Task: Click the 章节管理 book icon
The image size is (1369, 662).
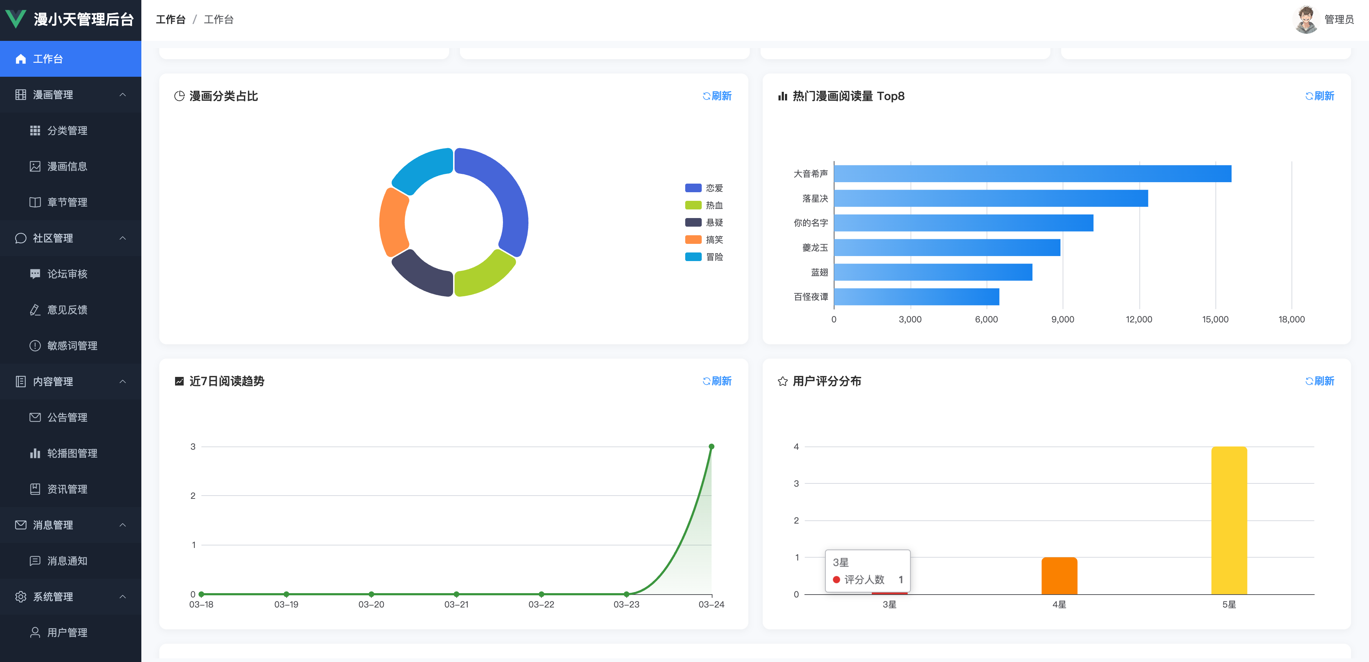Action: pos(35,202)
